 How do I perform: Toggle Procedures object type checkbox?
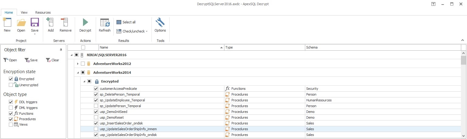tap(11, 119)
